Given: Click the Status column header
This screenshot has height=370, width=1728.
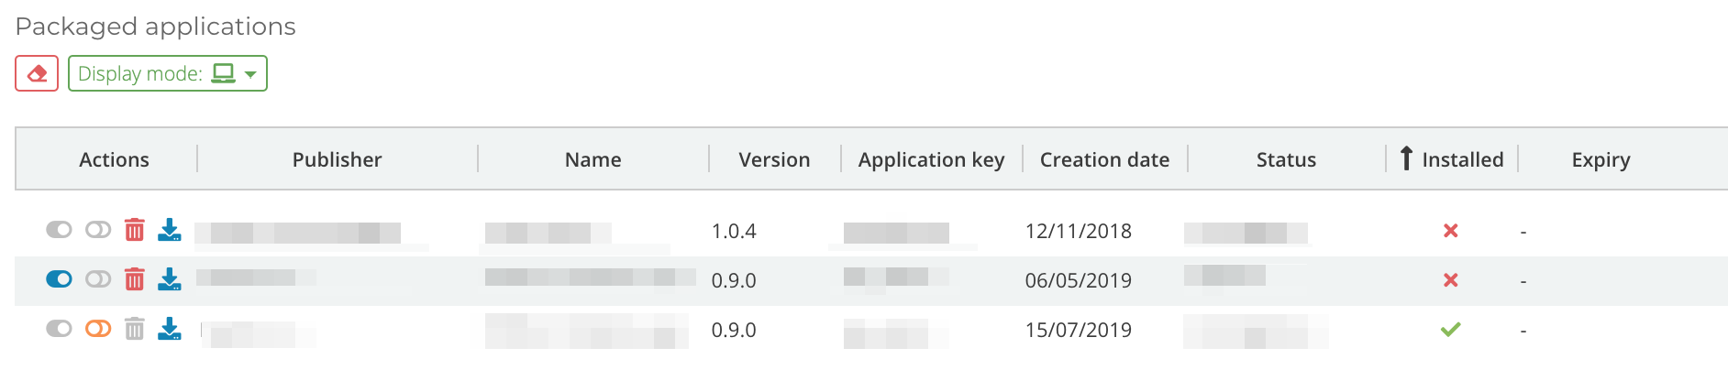Looking at the screenshot, I should (x=1286, y=159).
